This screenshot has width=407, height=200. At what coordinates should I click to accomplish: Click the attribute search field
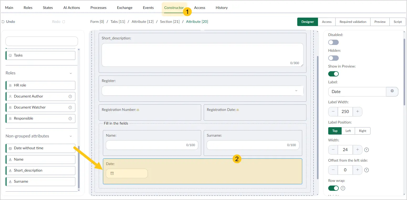click(x=42, y=41)
